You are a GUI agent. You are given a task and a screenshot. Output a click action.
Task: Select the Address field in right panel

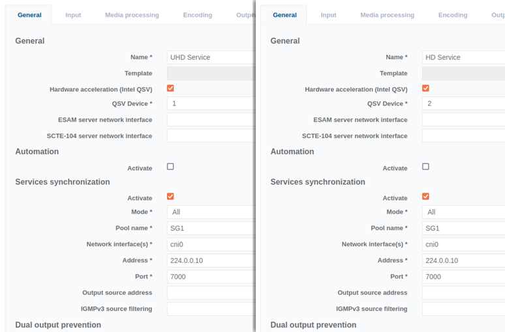coord(463,260)
